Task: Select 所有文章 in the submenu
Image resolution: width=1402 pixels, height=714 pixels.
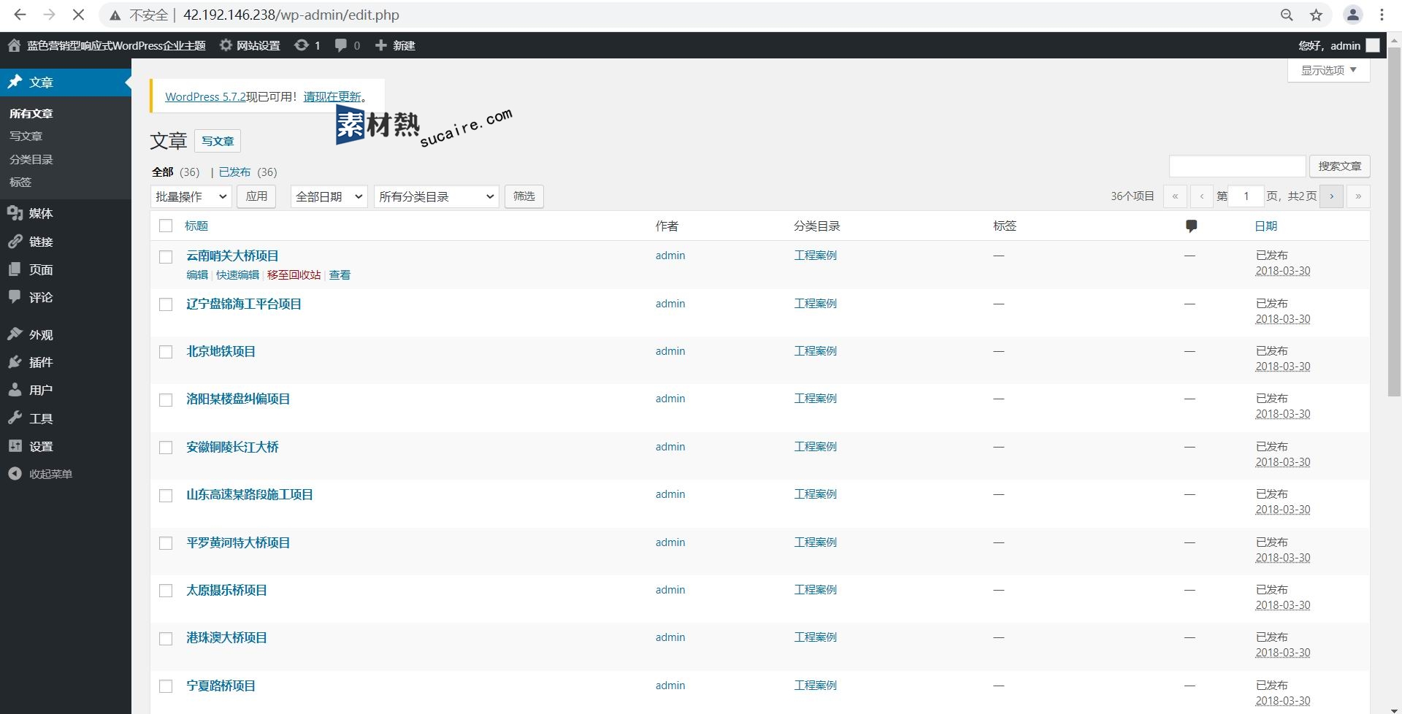Action: tap(31, 113)
